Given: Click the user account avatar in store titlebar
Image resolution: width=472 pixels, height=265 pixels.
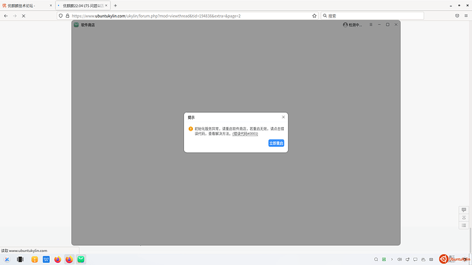Looking at the screenshot, I should point(345,25).
